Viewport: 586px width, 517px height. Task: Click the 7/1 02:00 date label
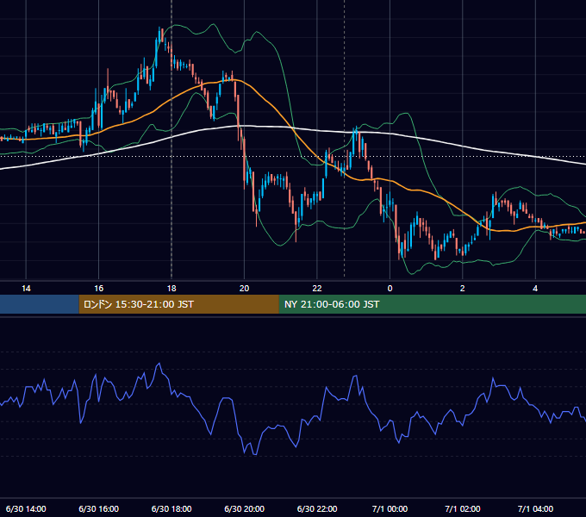(x=462, y=508)
